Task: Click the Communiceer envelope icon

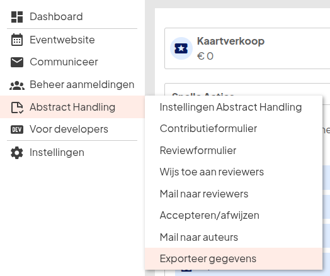Action: pos(17,62)
